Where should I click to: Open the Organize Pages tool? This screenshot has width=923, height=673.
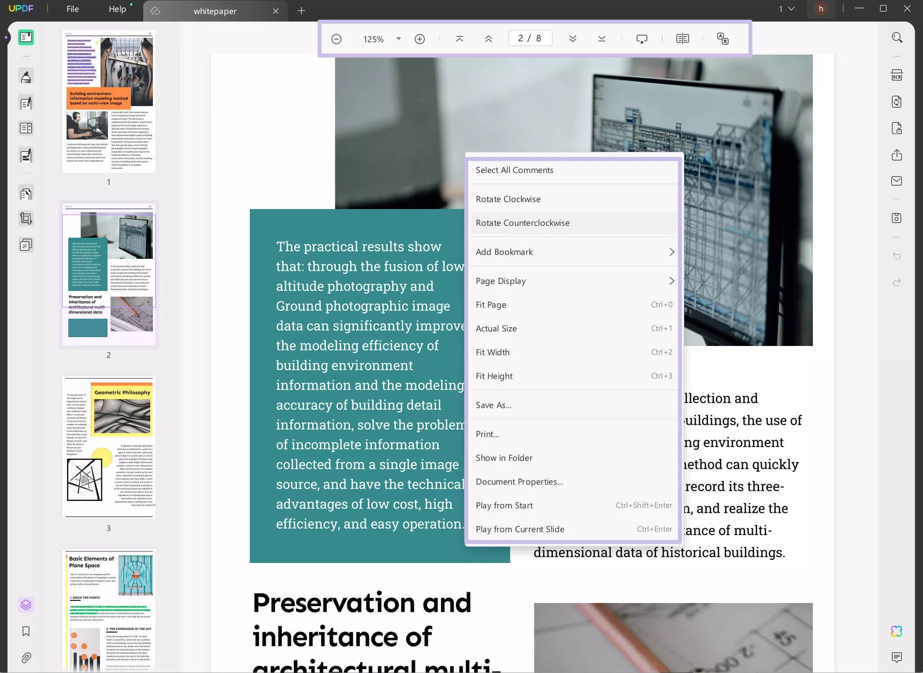point(26,193)
